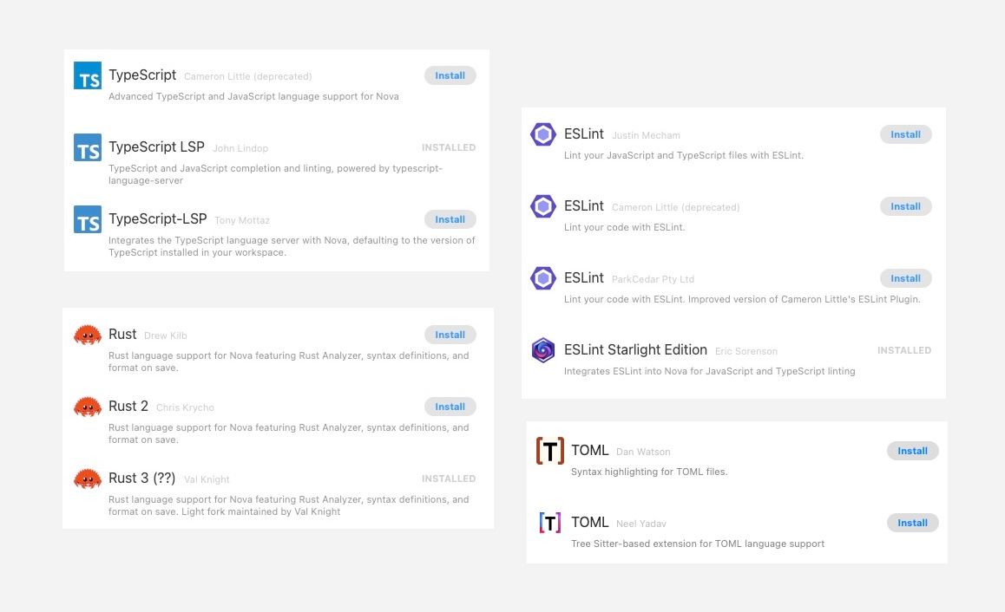Install TypeScript by Cameron Little
The image size is (1005, 612).
(x=450, y=76)
